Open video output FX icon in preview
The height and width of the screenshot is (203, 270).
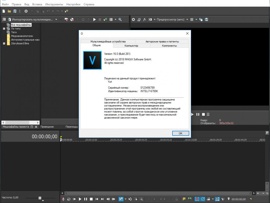145,19
